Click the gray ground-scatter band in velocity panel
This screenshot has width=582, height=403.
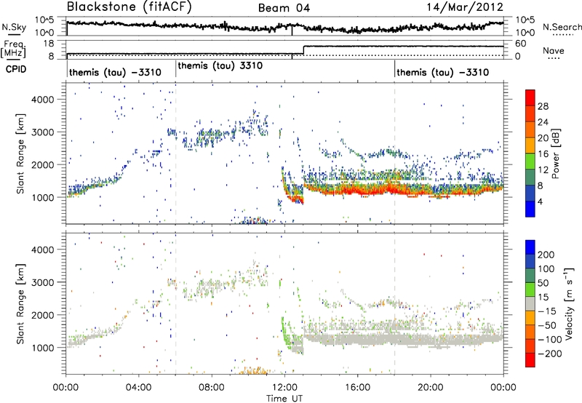[403, 339]
